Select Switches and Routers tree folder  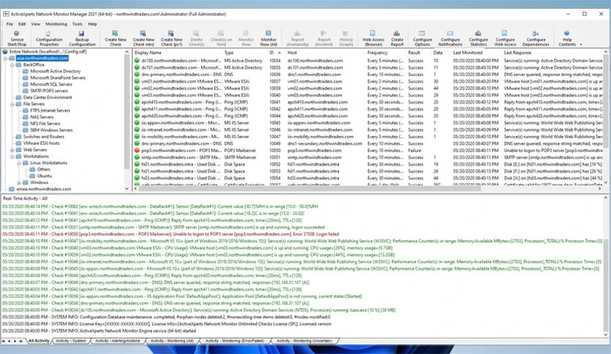[44, 137]
